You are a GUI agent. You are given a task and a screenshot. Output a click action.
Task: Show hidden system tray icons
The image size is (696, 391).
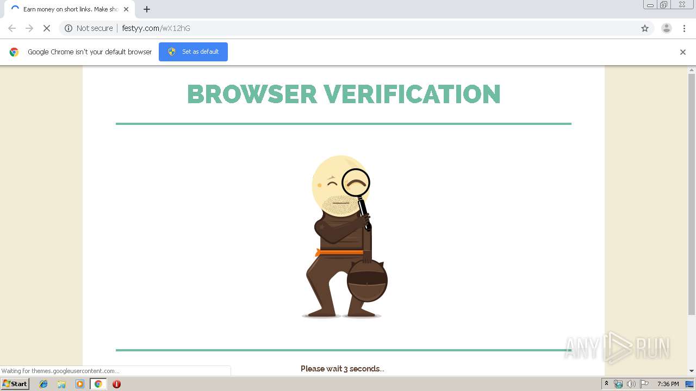[607, 384]
